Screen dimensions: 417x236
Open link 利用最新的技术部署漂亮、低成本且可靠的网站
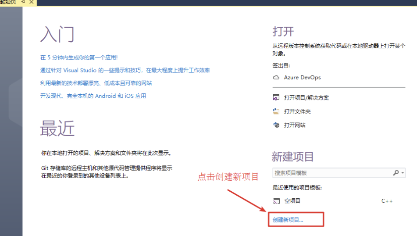pyautogui.click(x=96, y=83)
